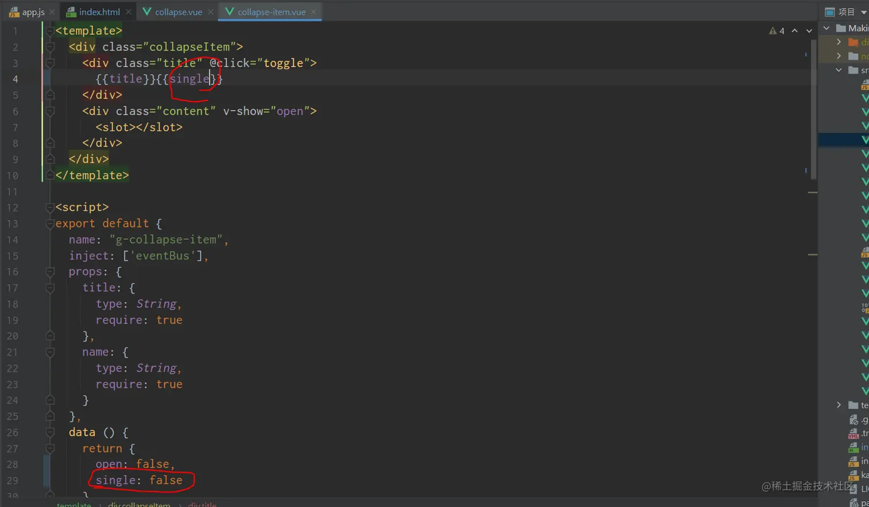Select the 'sr' source folder icon

853,69
